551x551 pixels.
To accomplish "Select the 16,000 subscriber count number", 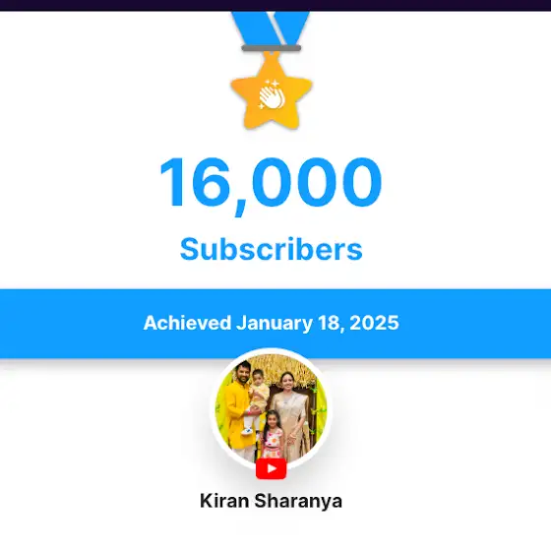I will [271, 185].
